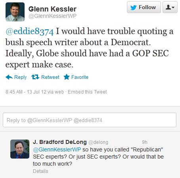180x178 pixels.
Task: Click the Favorite star icon
Action: [x=67, y=77]
